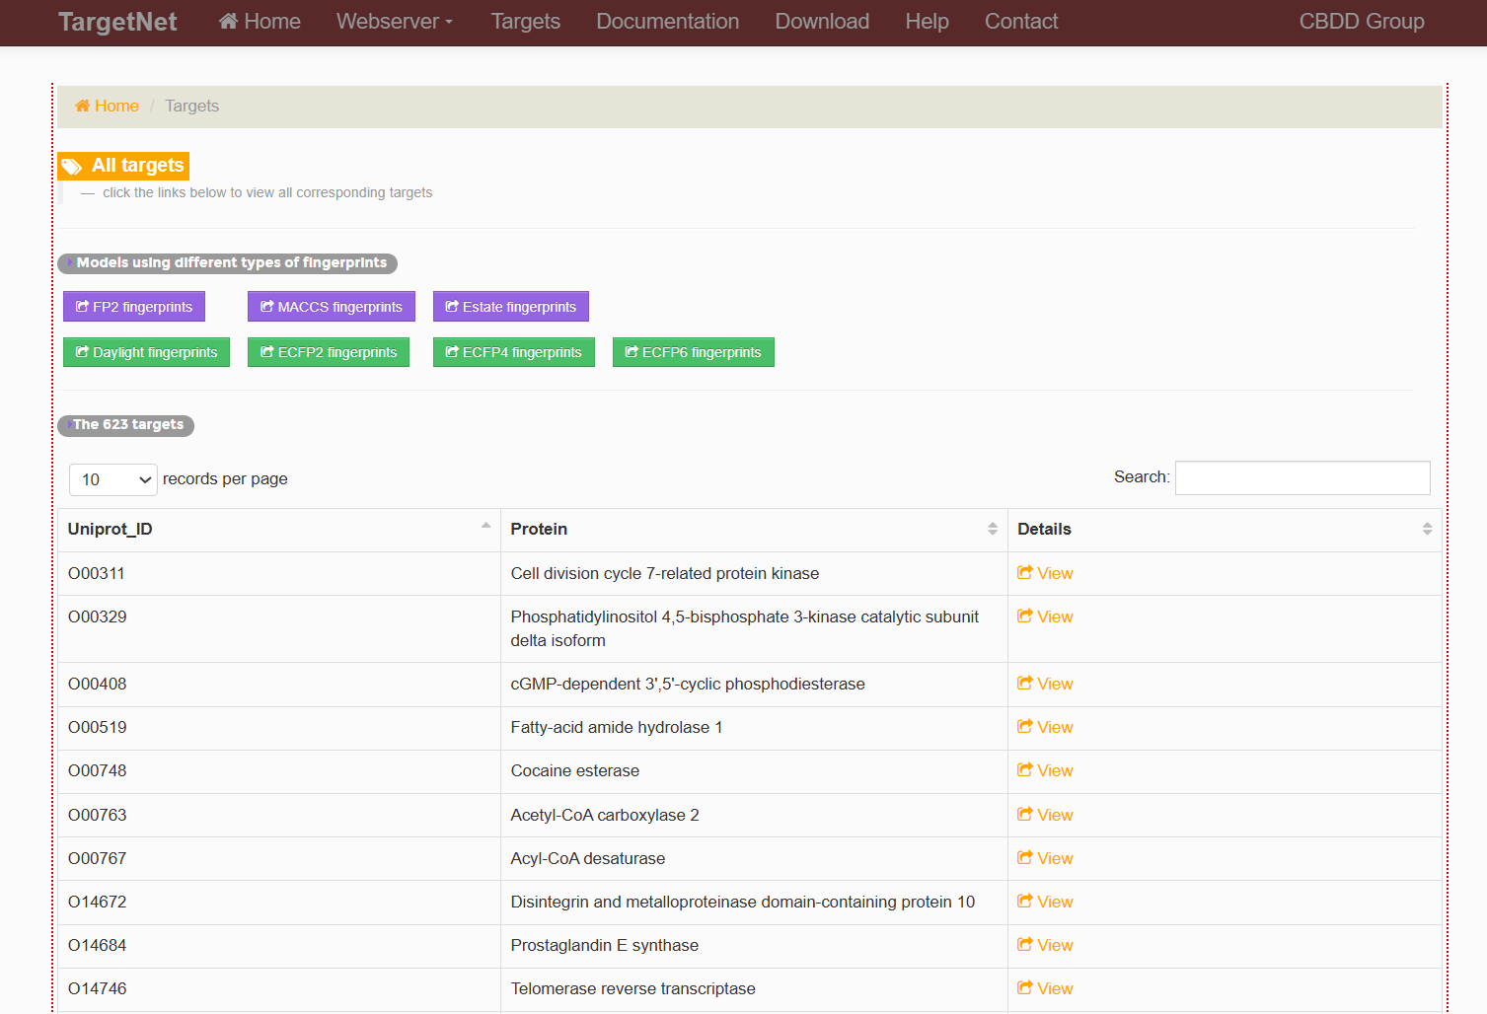Open the records per page dropdown
Viewport: 1487px width, 1014px height.
(x=113, y=479)
